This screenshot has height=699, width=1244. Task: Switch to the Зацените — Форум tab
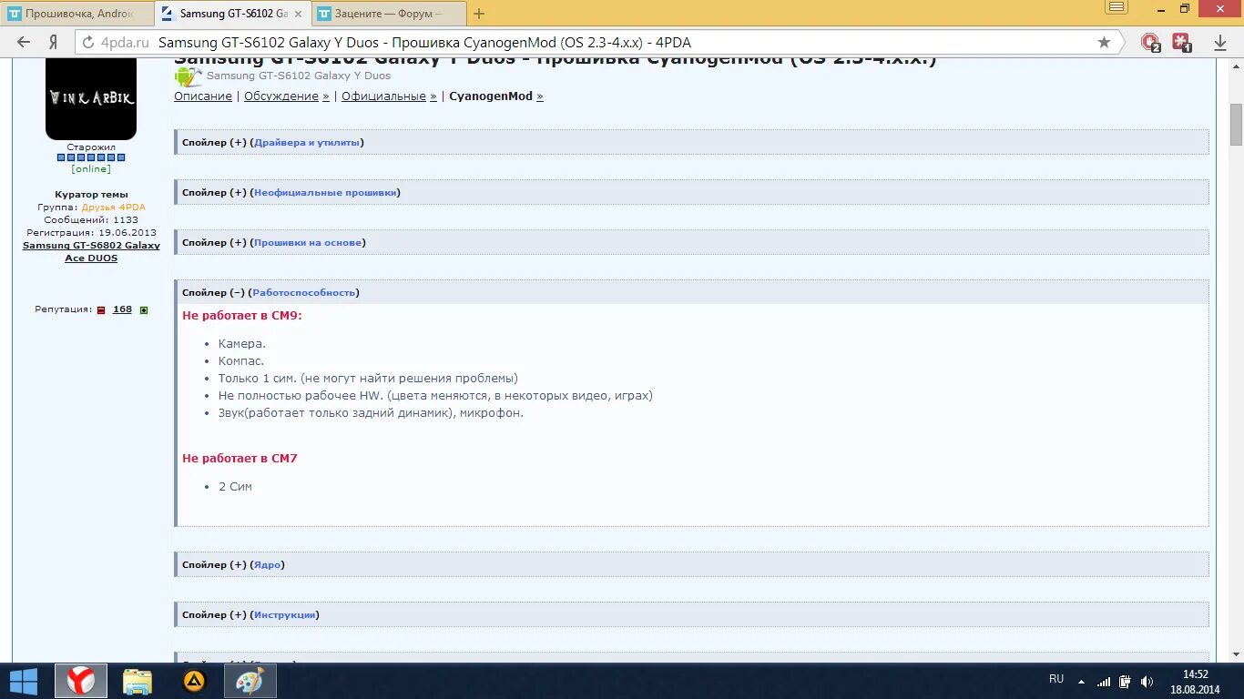[390, 14]
